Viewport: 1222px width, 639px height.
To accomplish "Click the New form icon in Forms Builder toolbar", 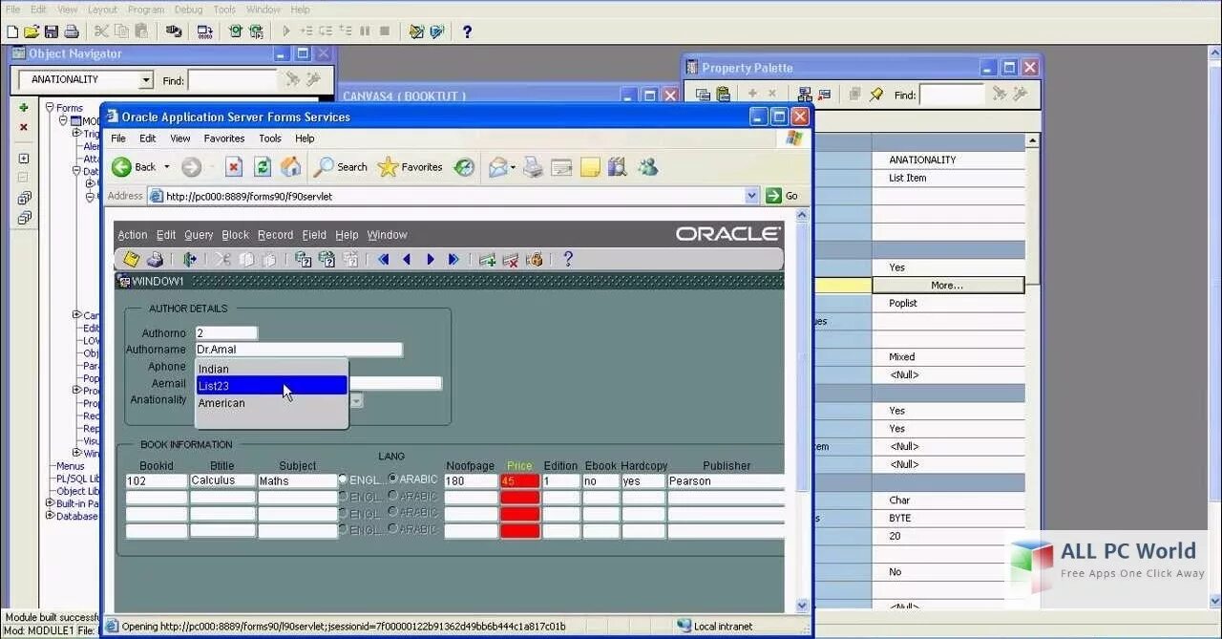I will pyautogui.click(x=12, y=32).
